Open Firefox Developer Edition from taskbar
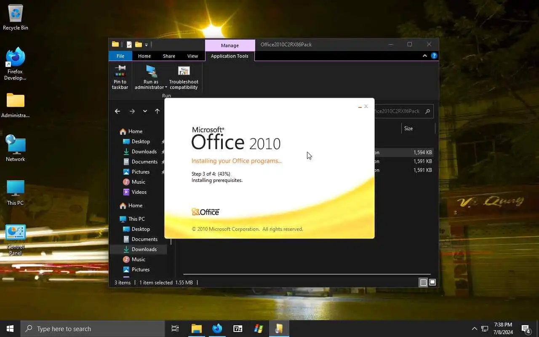Screen dimensions: 539x337 pyautogui.click(x=217, y=329)
